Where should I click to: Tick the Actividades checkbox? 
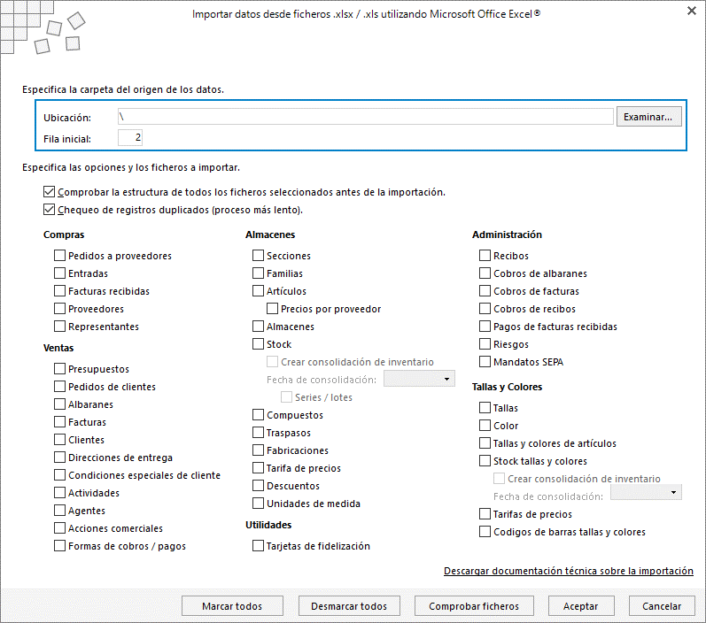click(x=60, y=493)
